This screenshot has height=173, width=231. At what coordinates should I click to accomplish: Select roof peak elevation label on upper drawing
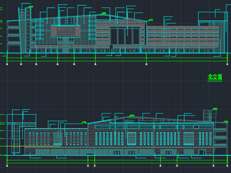click(x=104, y=13)
